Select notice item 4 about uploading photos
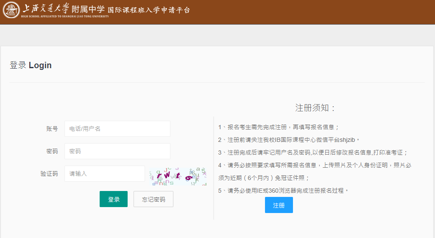The width and height of the screenshot is (435, 238). pyautogui.click(x=315, y=165)
